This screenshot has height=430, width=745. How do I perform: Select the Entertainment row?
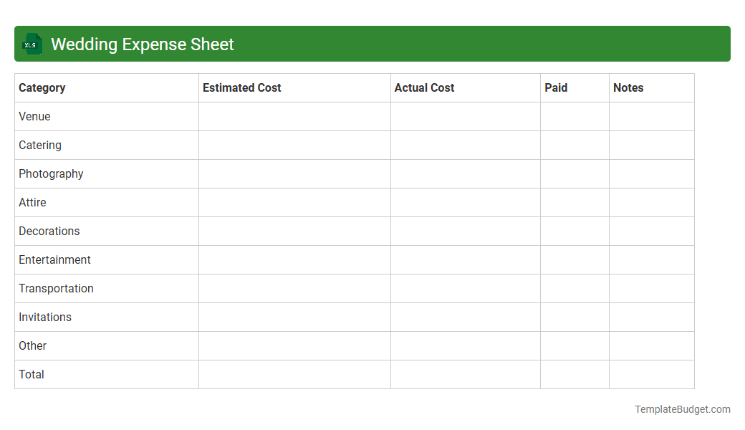[x=54, y=259]
